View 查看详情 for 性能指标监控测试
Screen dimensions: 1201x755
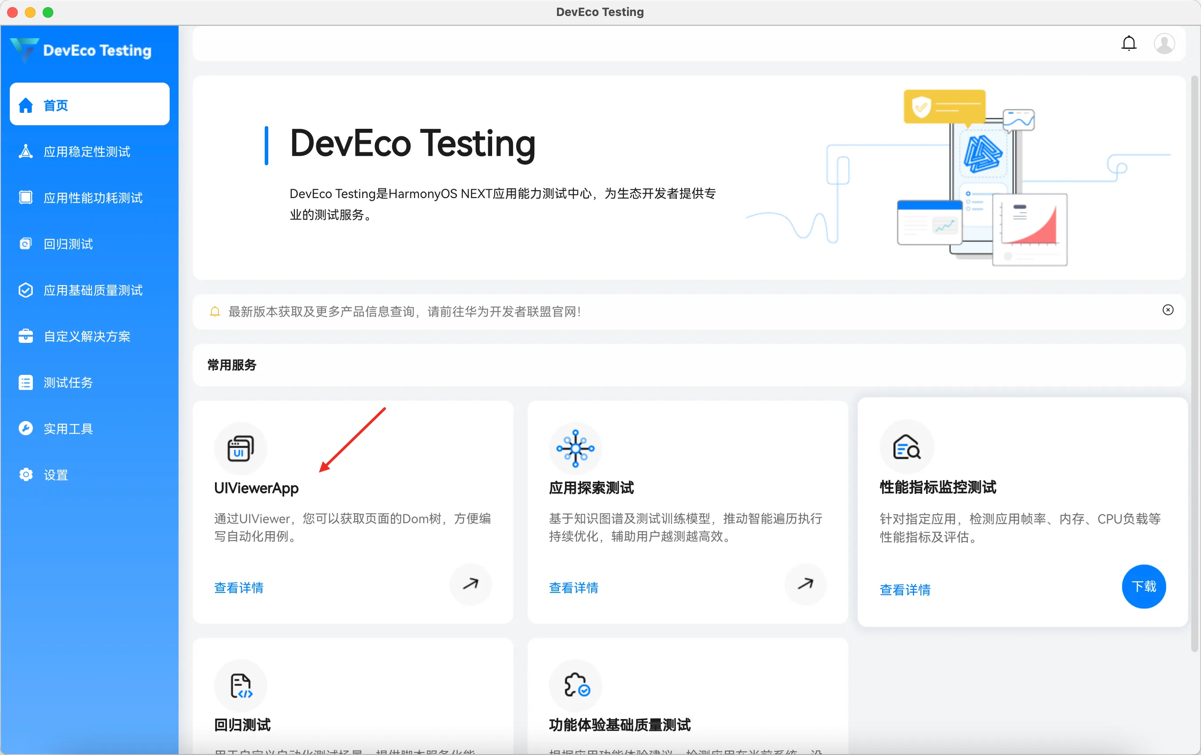coord(905,590)
